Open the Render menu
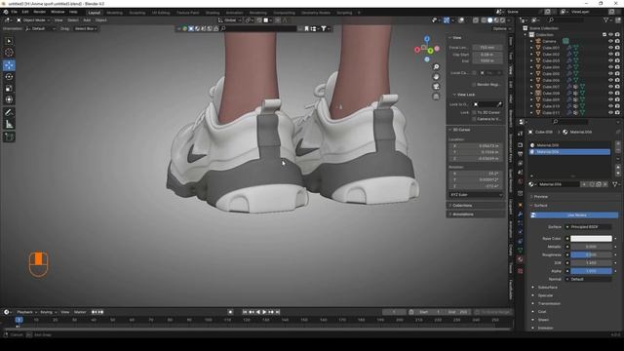 tap(39, 12)
